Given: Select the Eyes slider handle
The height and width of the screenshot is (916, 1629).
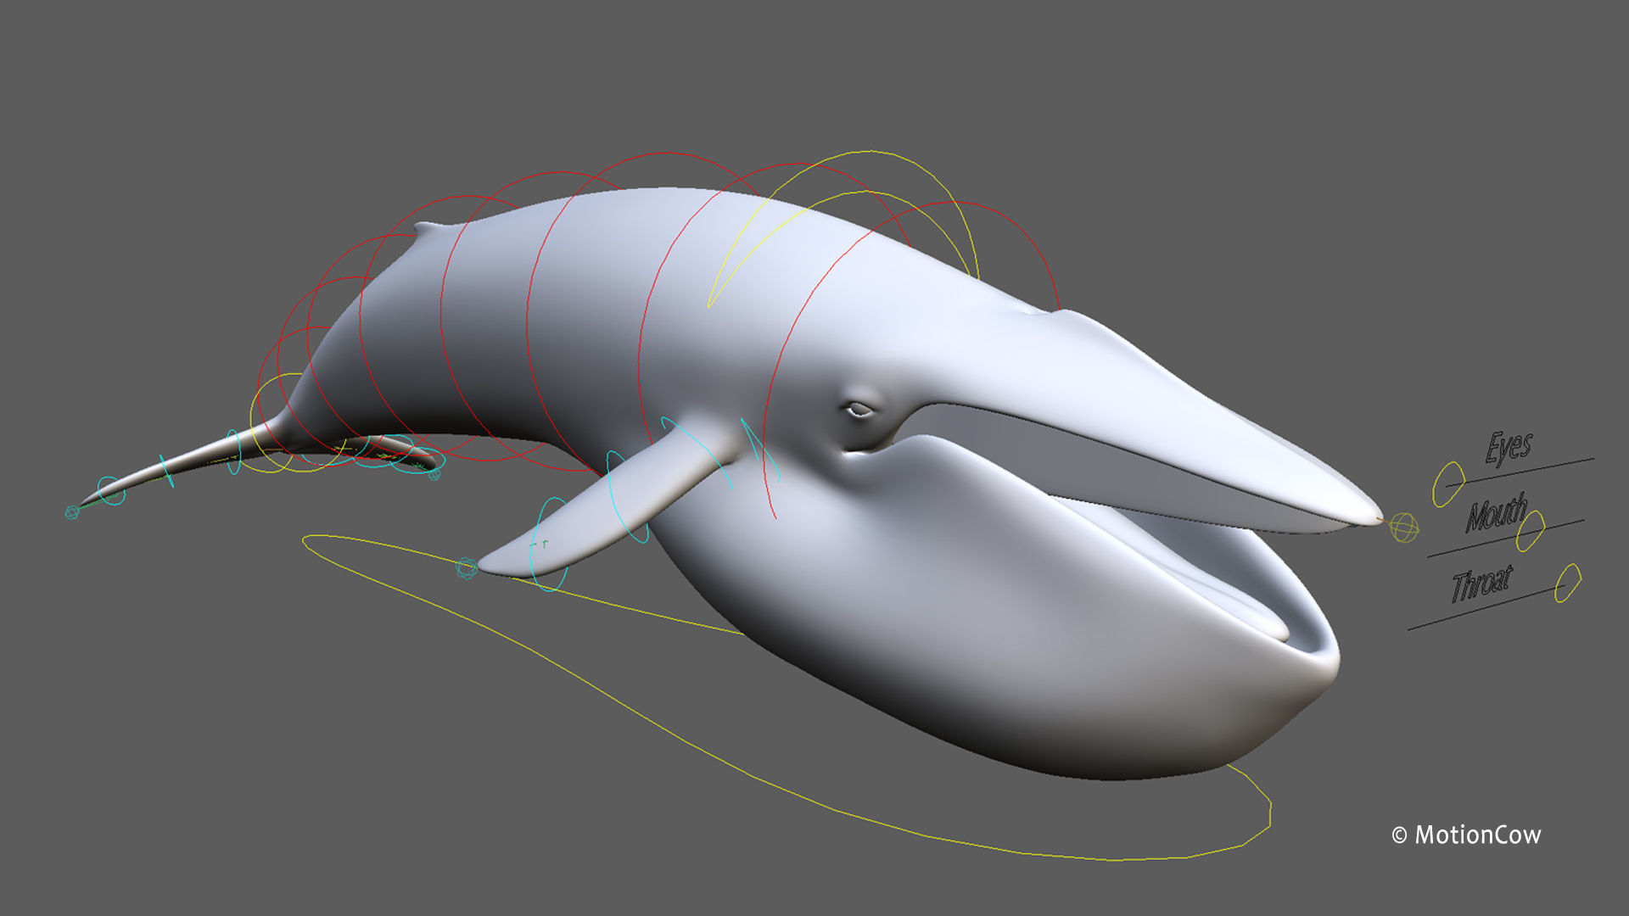Looking at the screenshot, I should (1448, 484).
